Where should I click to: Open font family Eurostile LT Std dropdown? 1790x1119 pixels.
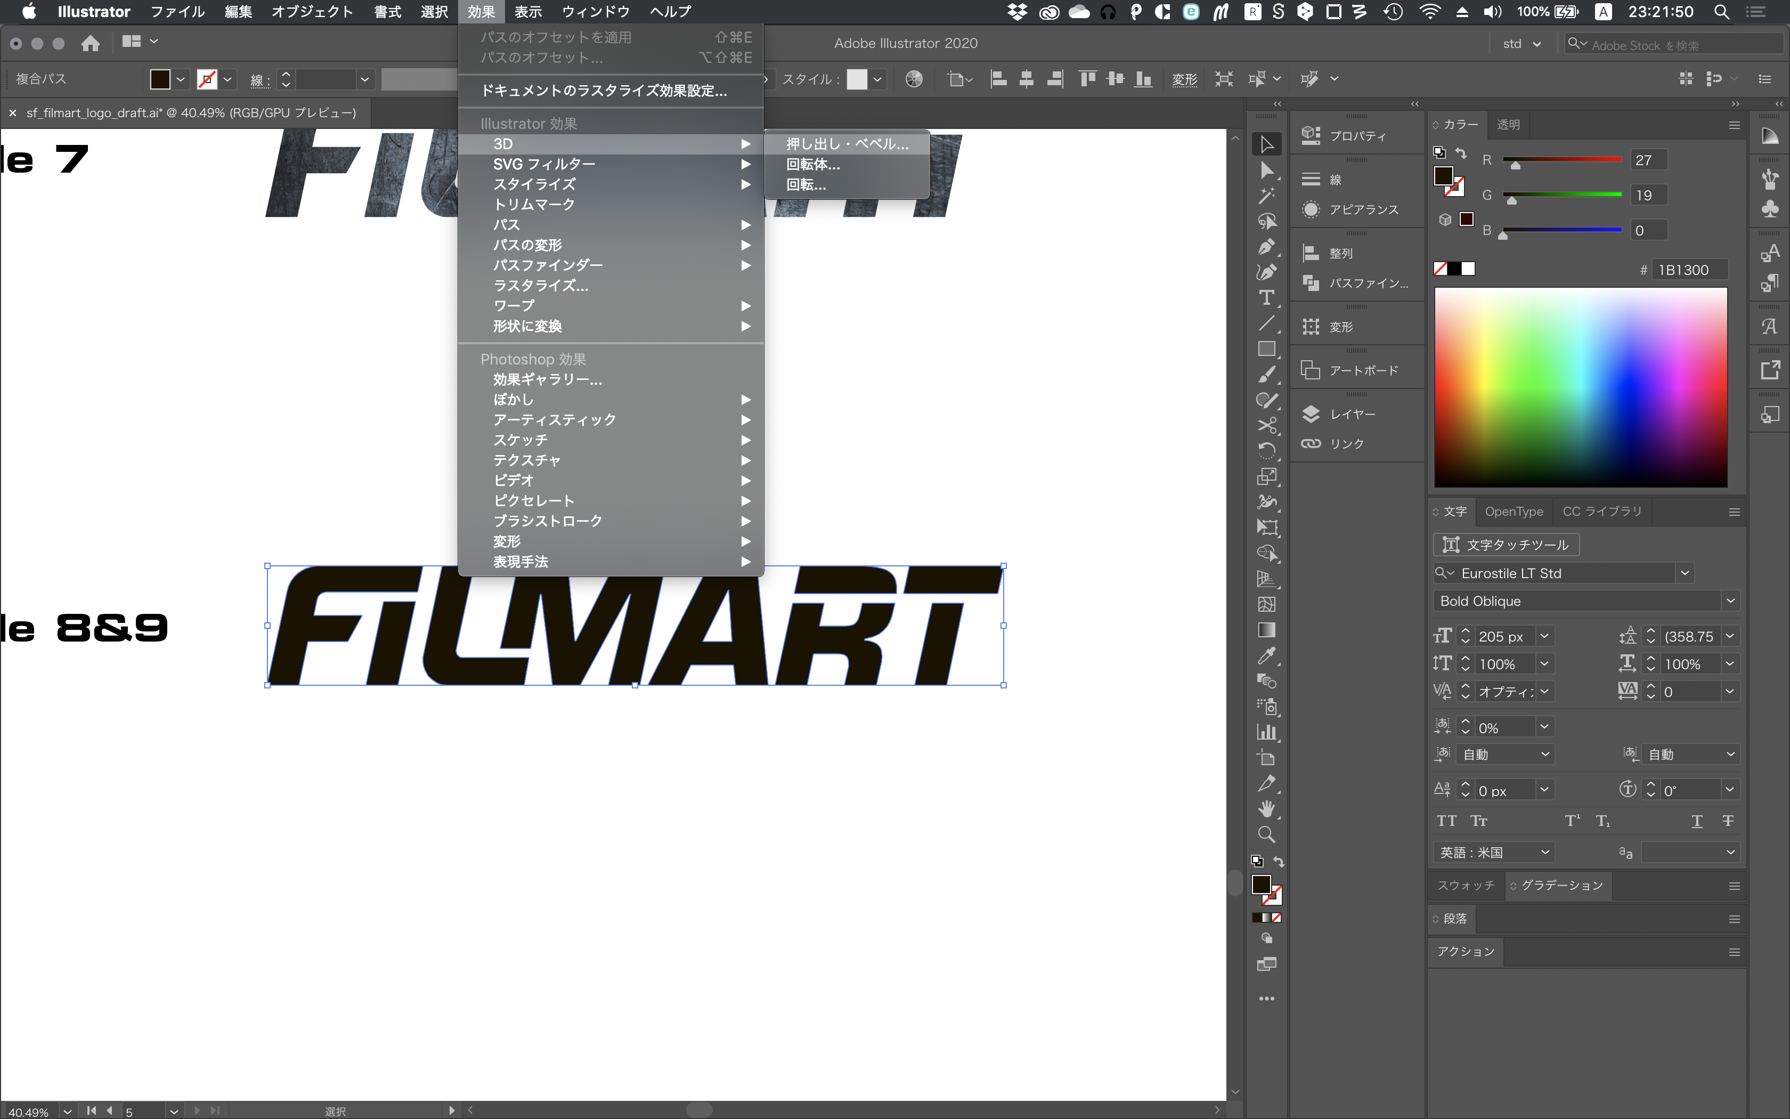[1685, 573]
